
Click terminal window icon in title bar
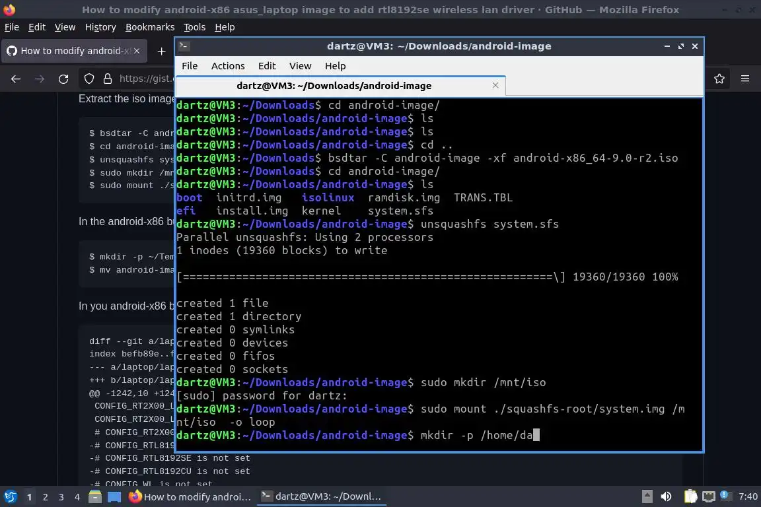(x=184, y=46)
